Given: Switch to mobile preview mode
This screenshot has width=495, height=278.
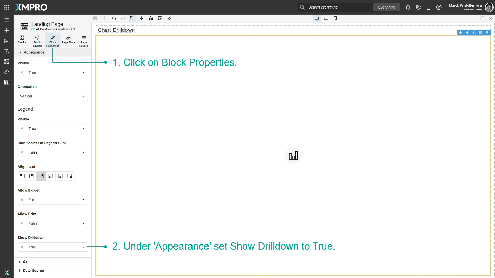Looking at the screenshot, I should (x=335, y=18).
